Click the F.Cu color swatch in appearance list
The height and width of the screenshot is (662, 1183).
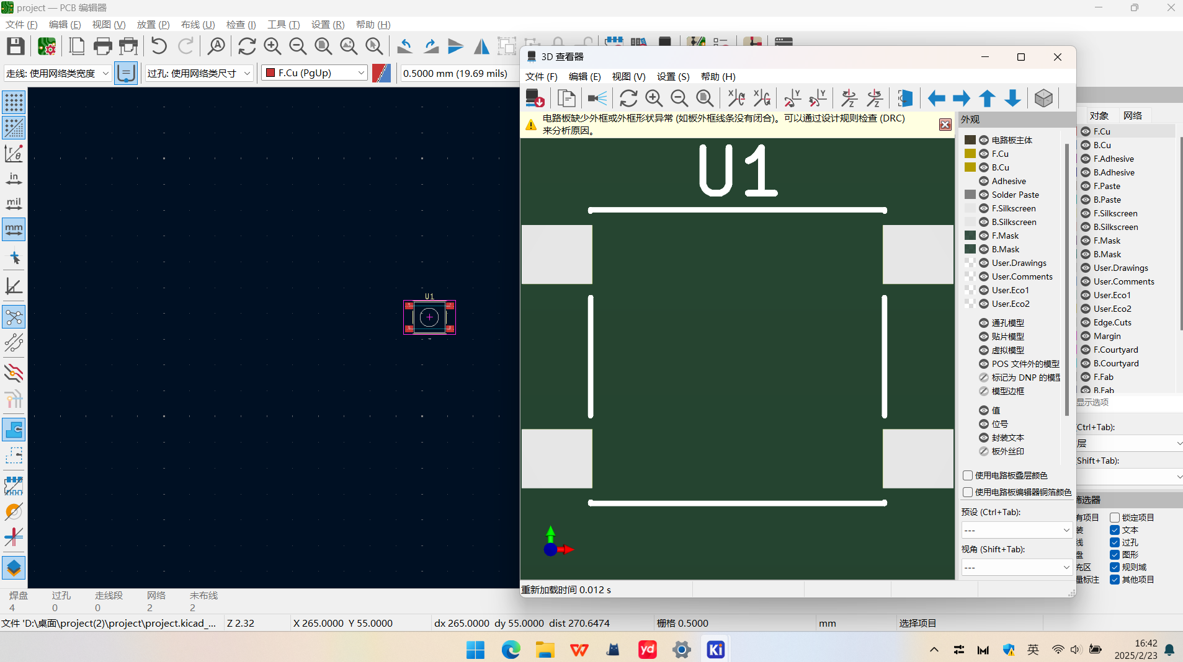[970, 154]
